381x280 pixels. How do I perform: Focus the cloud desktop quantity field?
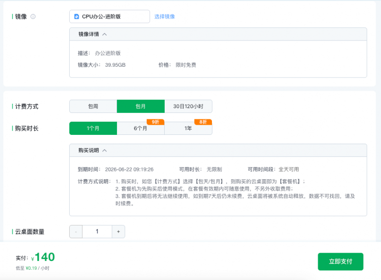click(x=97, y=232)
